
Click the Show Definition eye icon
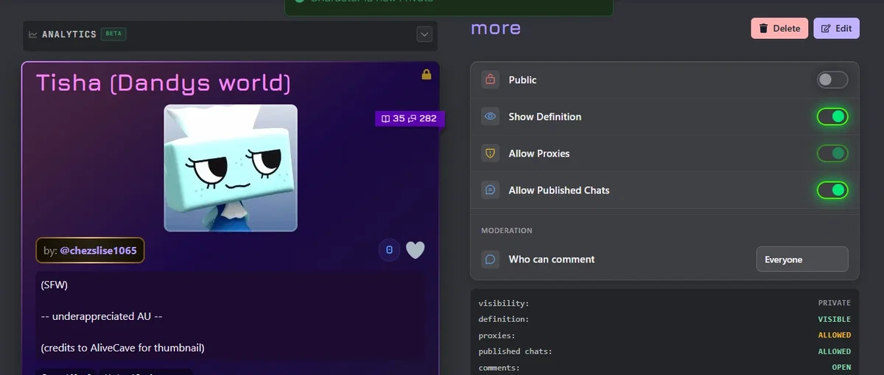coord(490,116)
